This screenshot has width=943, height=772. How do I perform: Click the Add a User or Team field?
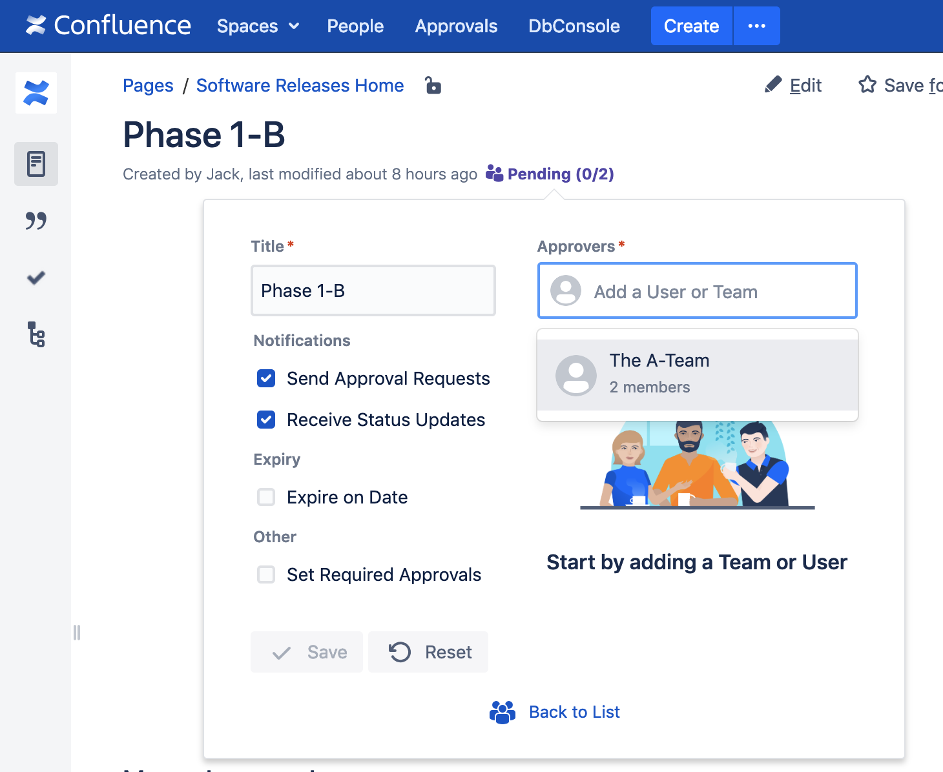697,291
